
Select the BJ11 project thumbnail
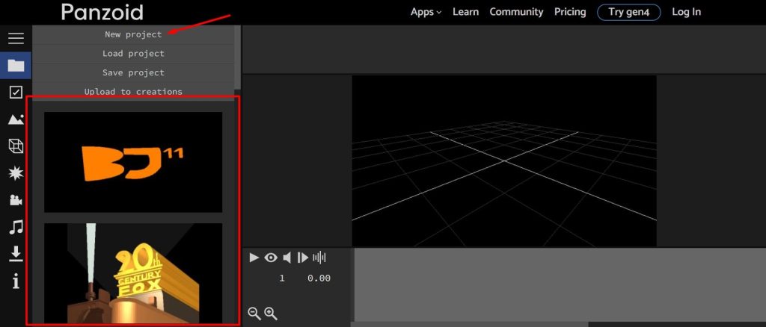tap(133, 162)
